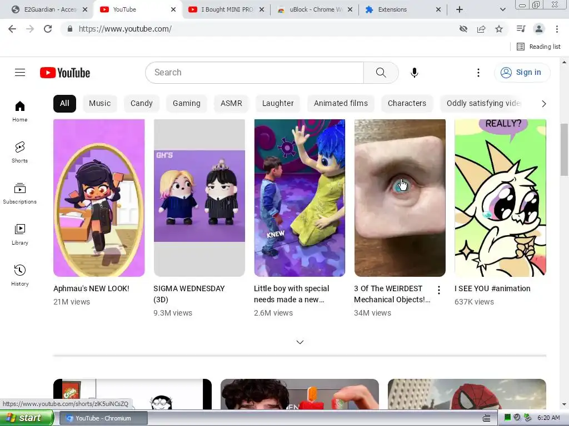The image size is (569, 426).
Task: Open the tab search dropdown arrow
Action: [x=502, y=9]
